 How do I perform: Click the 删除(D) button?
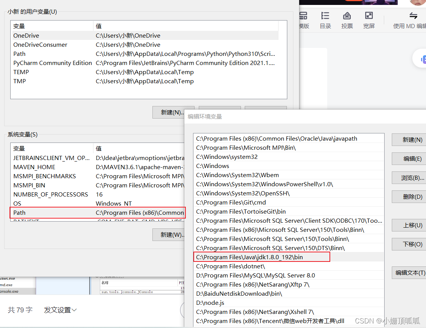point(410,196)
